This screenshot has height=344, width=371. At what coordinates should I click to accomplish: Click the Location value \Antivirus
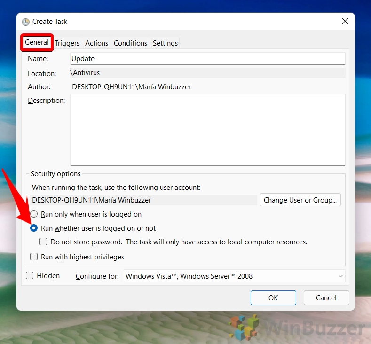click(208, 73)
